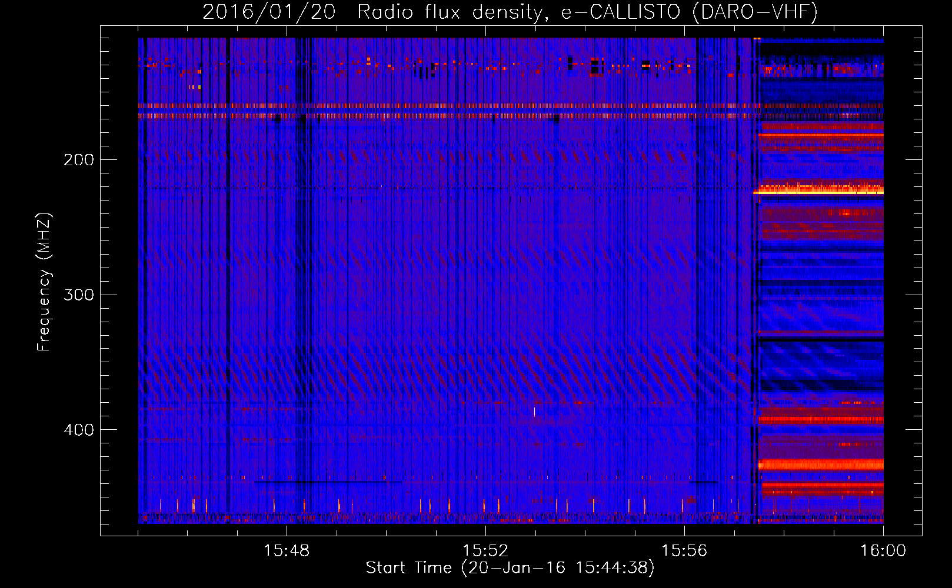Screen dimensions: 952x588
Task: Click the 15:52 time tick label
Action: (485, 551)
